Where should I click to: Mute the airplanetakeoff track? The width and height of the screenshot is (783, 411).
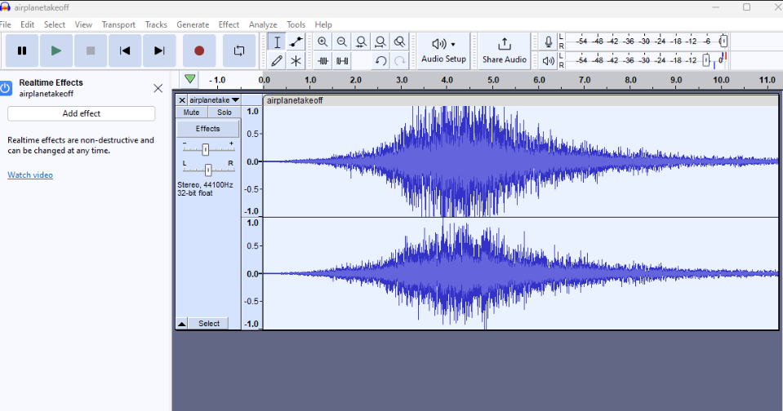[191, 113]
